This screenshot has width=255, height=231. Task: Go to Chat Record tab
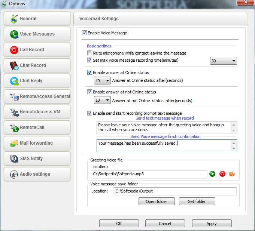click(x=37, y=65)
